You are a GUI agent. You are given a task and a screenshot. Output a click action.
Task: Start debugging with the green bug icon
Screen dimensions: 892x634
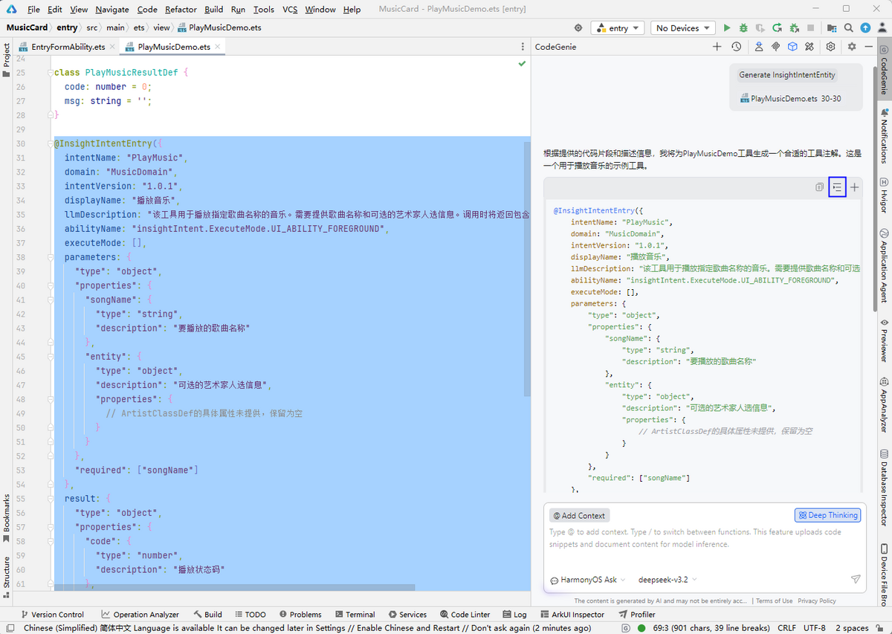click(743, 28)
